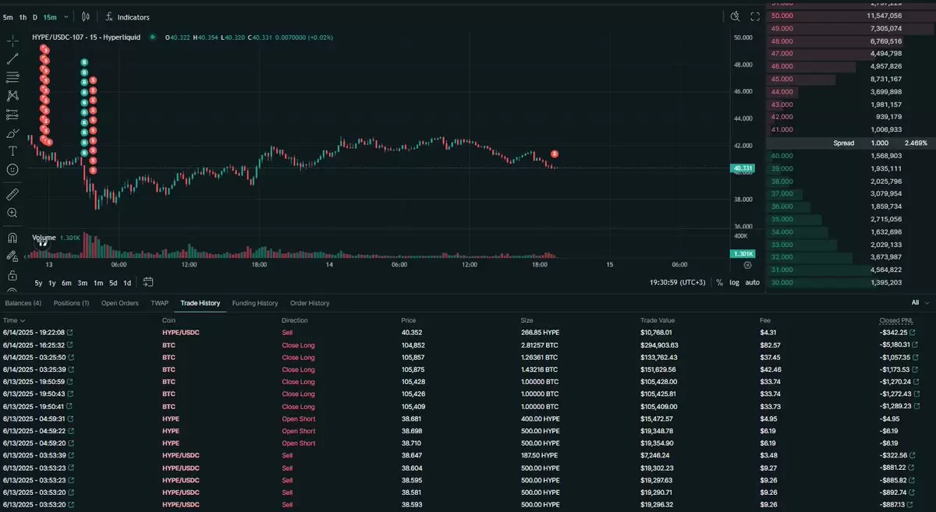
Task: Share the -$342.25 closed PNL
Action: click(913, 333)
